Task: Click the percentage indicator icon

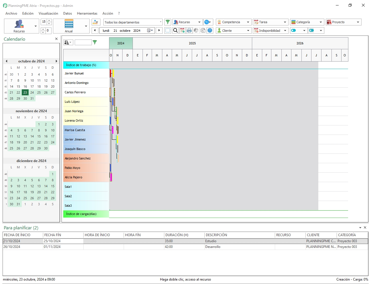Action: click(208, 22)
